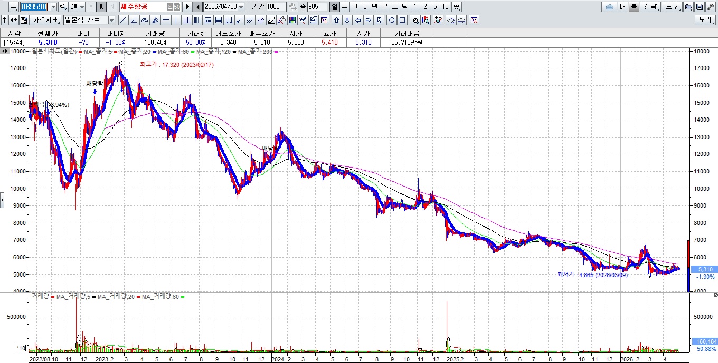
Task: Select the trend line drawing tool
Action: point(123,20)
